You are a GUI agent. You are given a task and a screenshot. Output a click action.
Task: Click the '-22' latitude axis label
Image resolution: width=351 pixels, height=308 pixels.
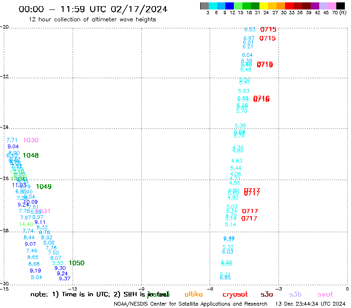click(x=4, y=76)
